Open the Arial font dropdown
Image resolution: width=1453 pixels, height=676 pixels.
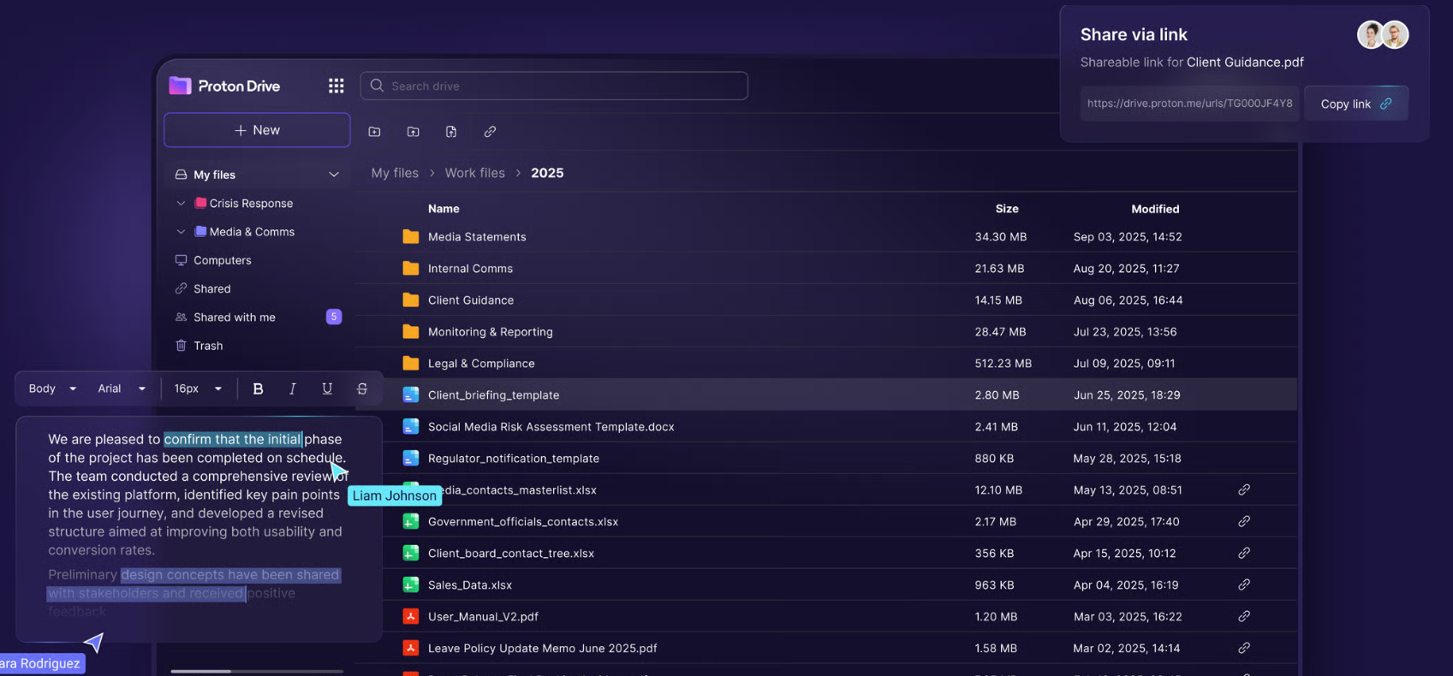coord(121,388)
